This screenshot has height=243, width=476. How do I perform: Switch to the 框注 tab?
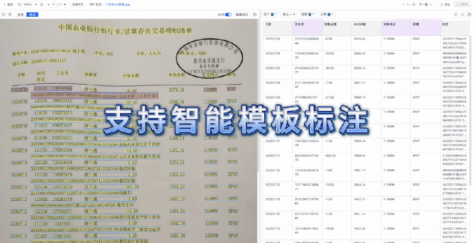(x=32, y=15)
